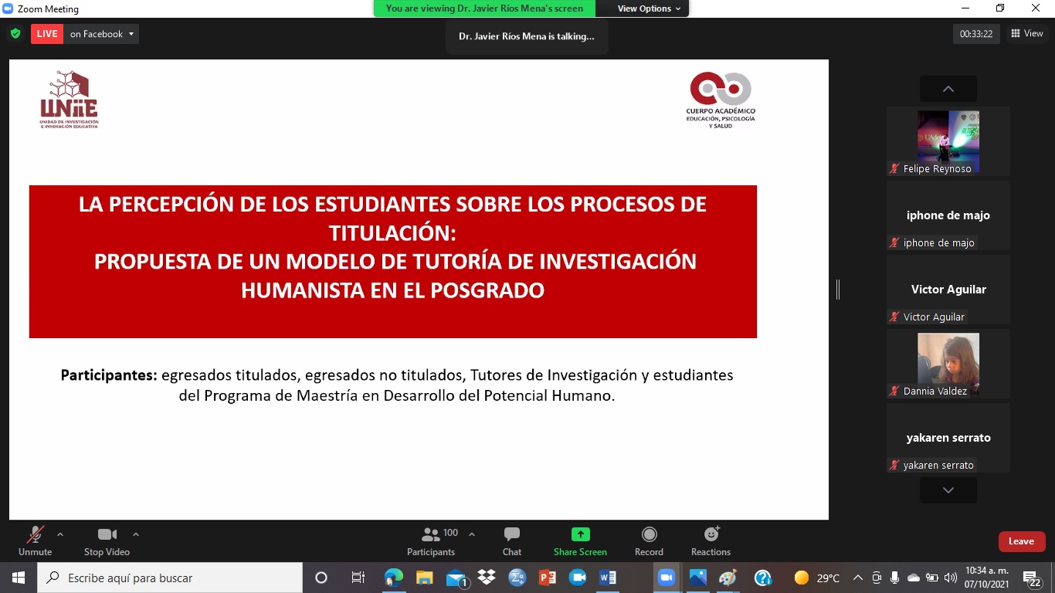Screen dimensions: 1055x593
Task: Open audio options arrow next to Unmute
Action: (x=60, y=534)
